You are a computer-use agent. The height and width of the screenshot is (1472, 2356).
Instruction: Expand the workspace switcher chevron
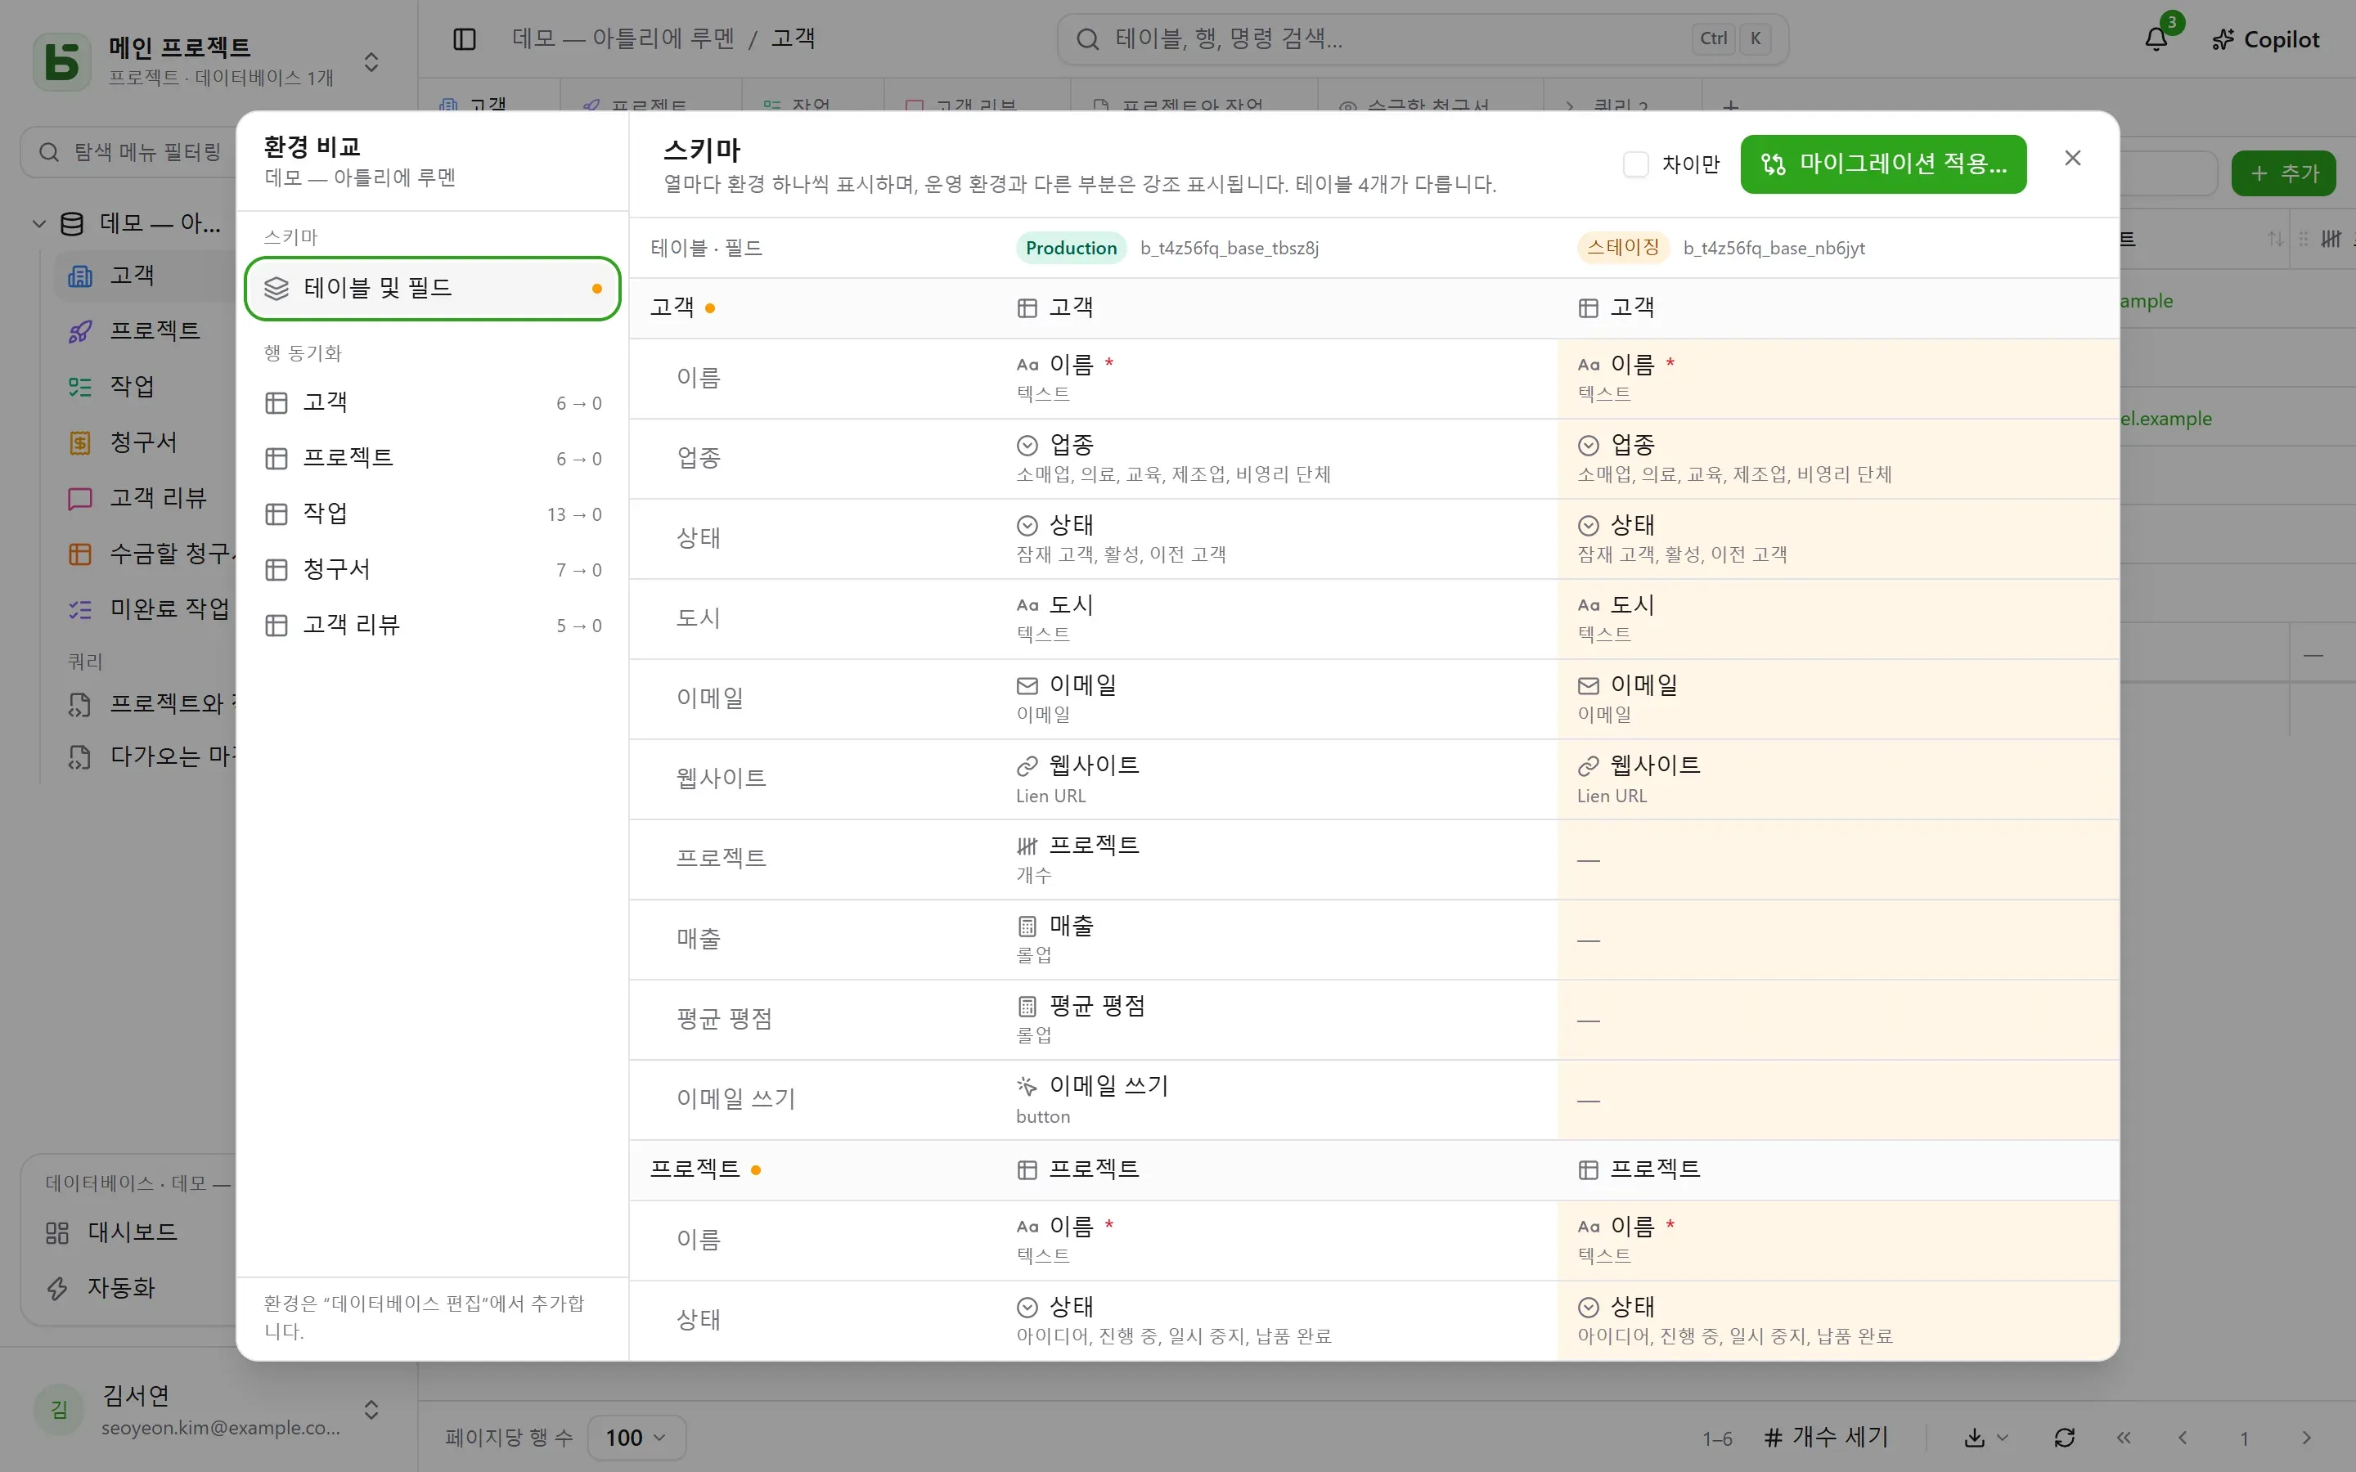point(371,62)
